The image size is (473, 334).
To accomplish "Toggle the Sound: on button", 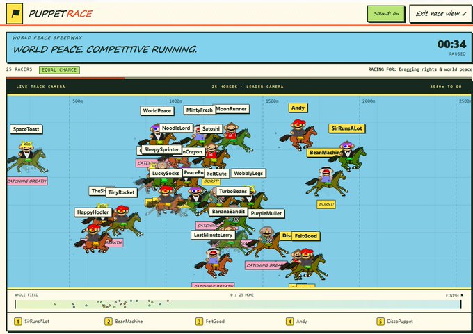I will [x=386, y=14].
